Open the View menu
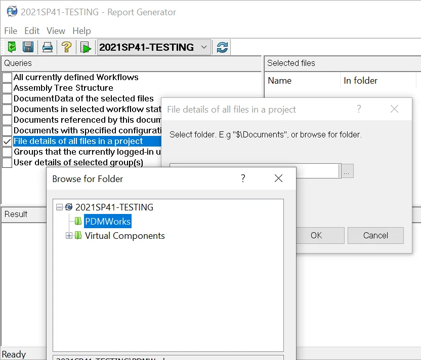Viewport: 421px width, 360px height. click(x=56, y=31)
